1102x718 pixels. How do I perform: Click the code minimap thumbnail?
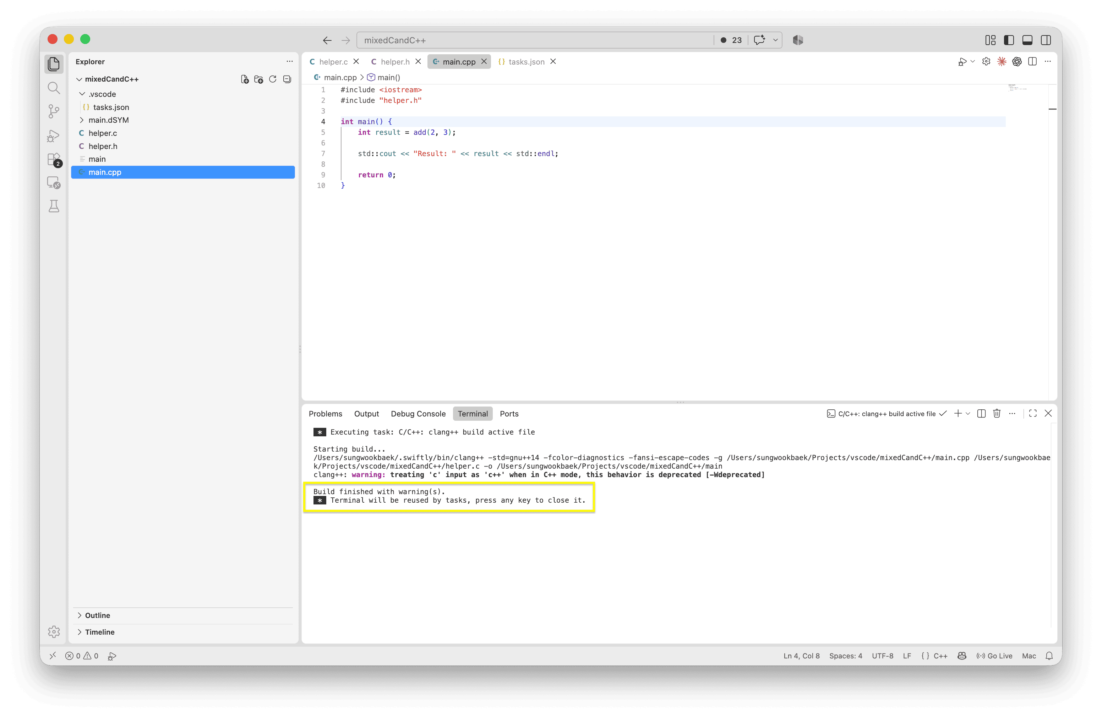click(1017, 88)
